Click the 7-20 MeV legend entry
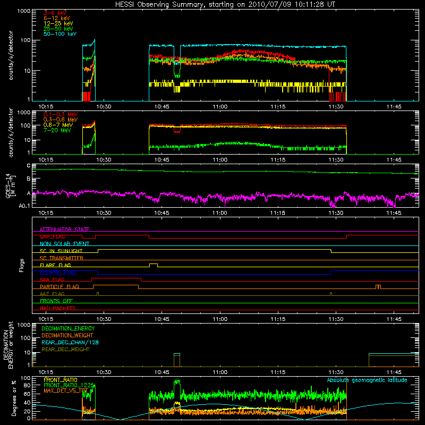Screen dimensions: 425x425 click(57, 130)
